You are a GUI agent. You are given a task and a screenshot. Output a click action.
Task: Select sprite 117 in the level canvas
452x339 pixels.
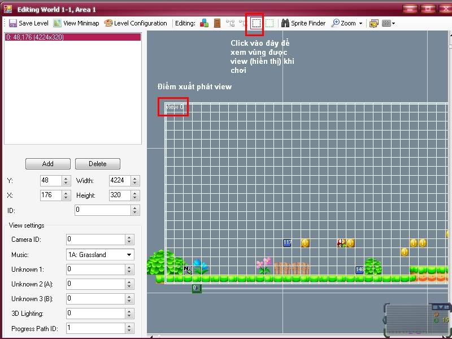288,243
